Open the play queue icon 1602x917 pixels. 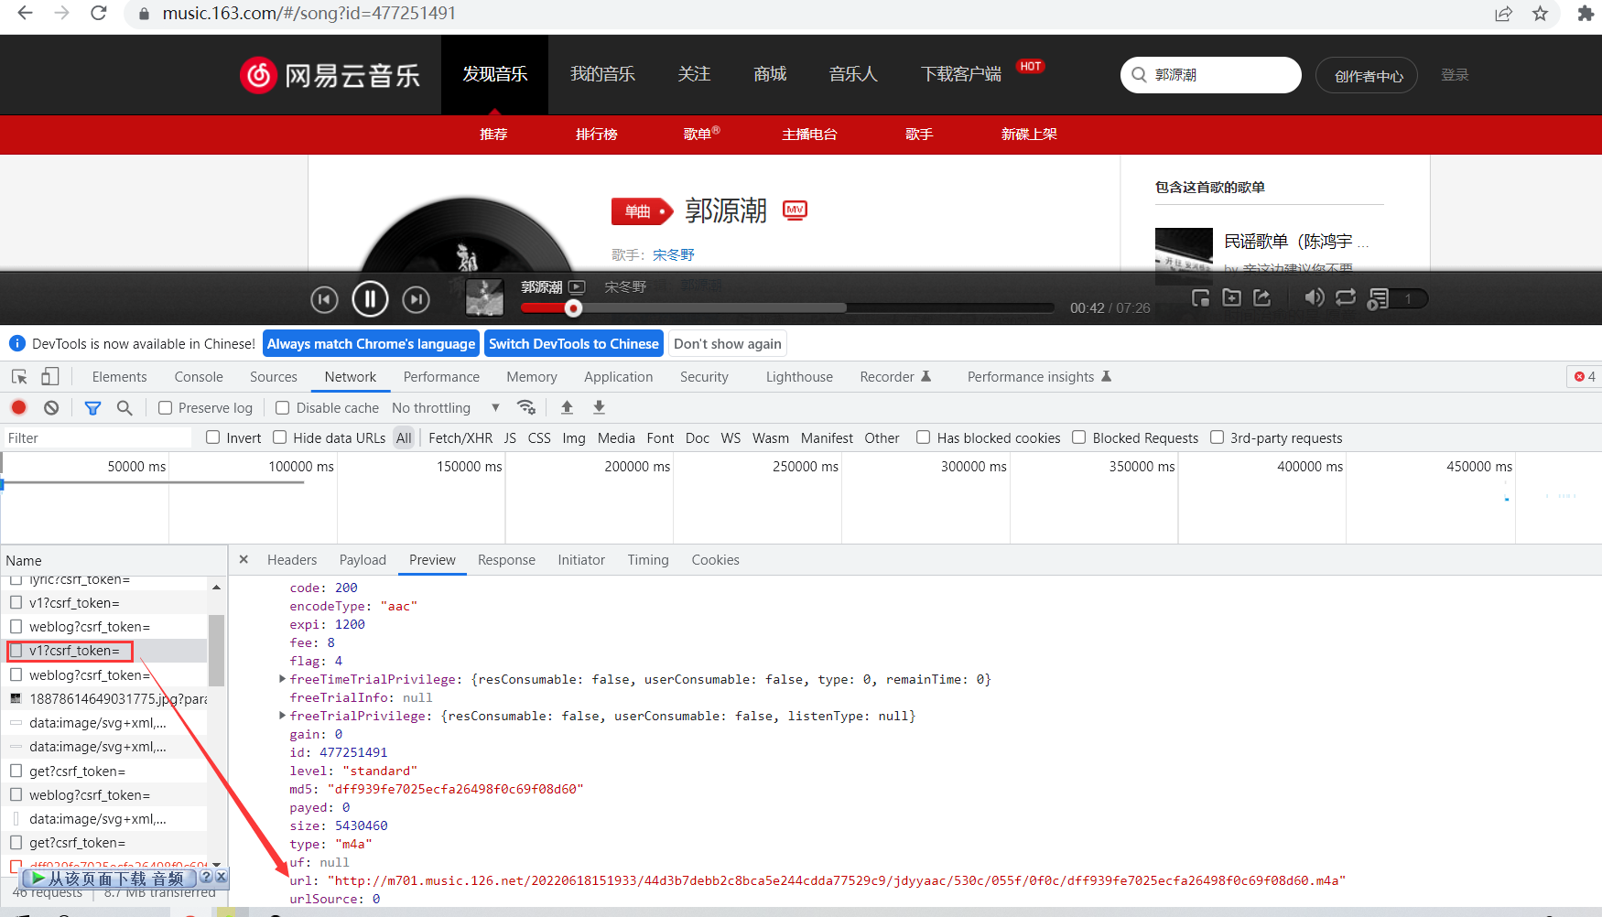1377,297
